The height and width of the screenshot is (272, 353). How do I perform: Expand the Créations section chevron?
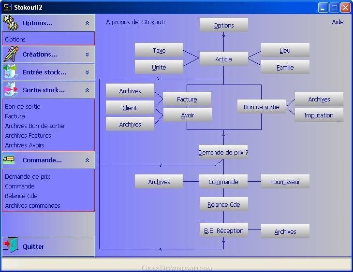(88, 54)
